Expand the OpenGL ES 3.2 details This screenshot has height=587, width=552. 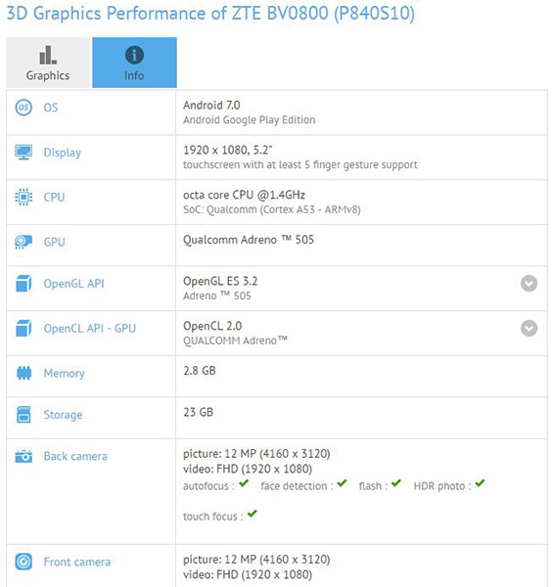tap(529, 284)
